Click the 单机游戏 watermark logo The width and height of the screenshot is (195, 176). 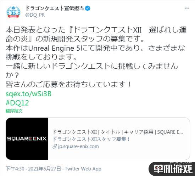coord(172,169)
